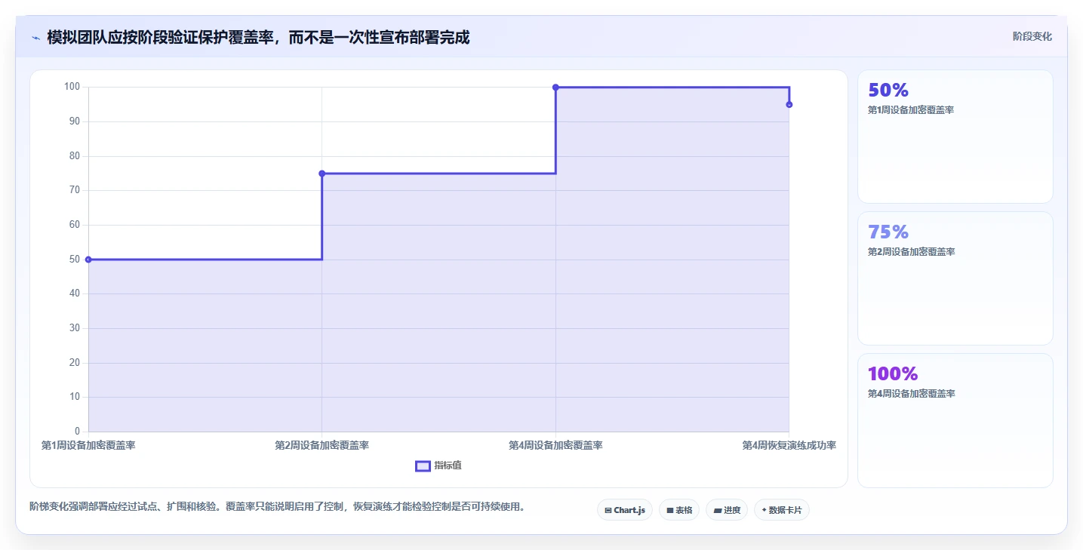Toggle the 指标值 legend entry
This screenshot has width=1083, height=550.
(438, 466)
